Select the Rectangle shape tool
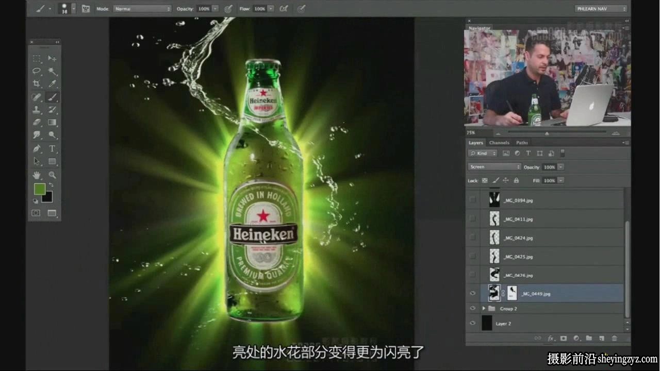 (x=52, y=161)
